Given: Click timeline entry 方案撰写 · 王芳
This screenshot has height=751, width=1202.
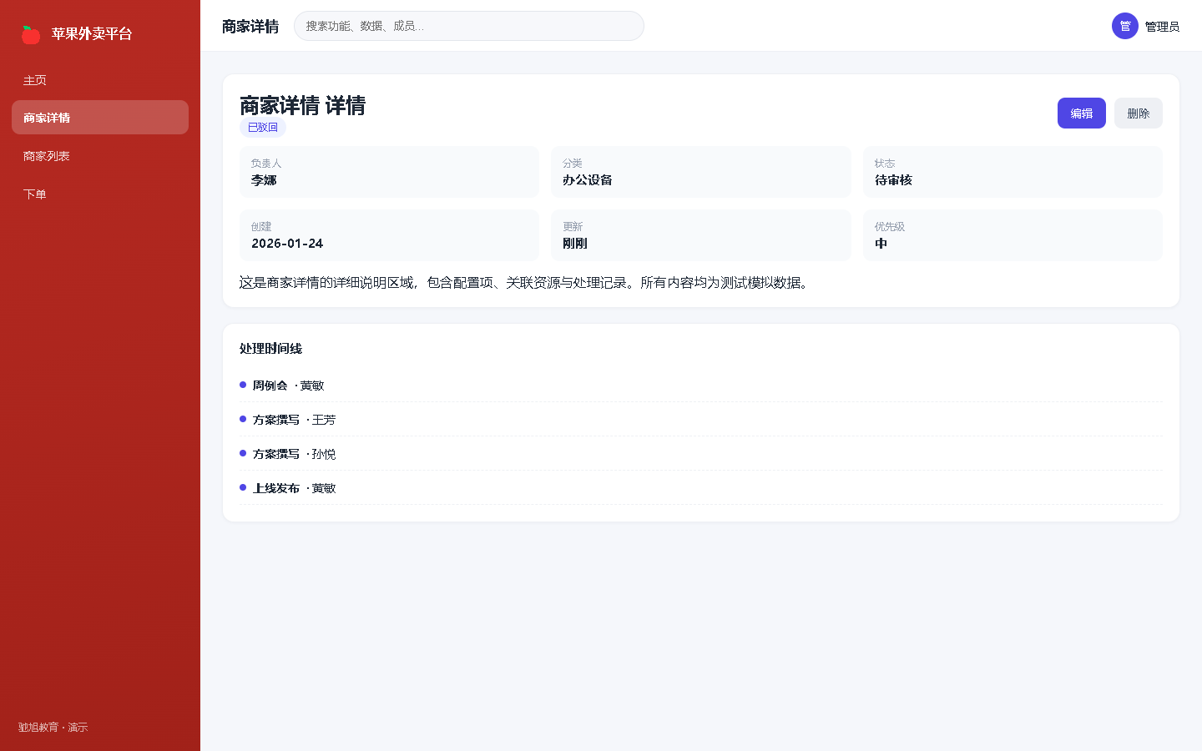Looking at the screenshot, I should click(701, 420).
